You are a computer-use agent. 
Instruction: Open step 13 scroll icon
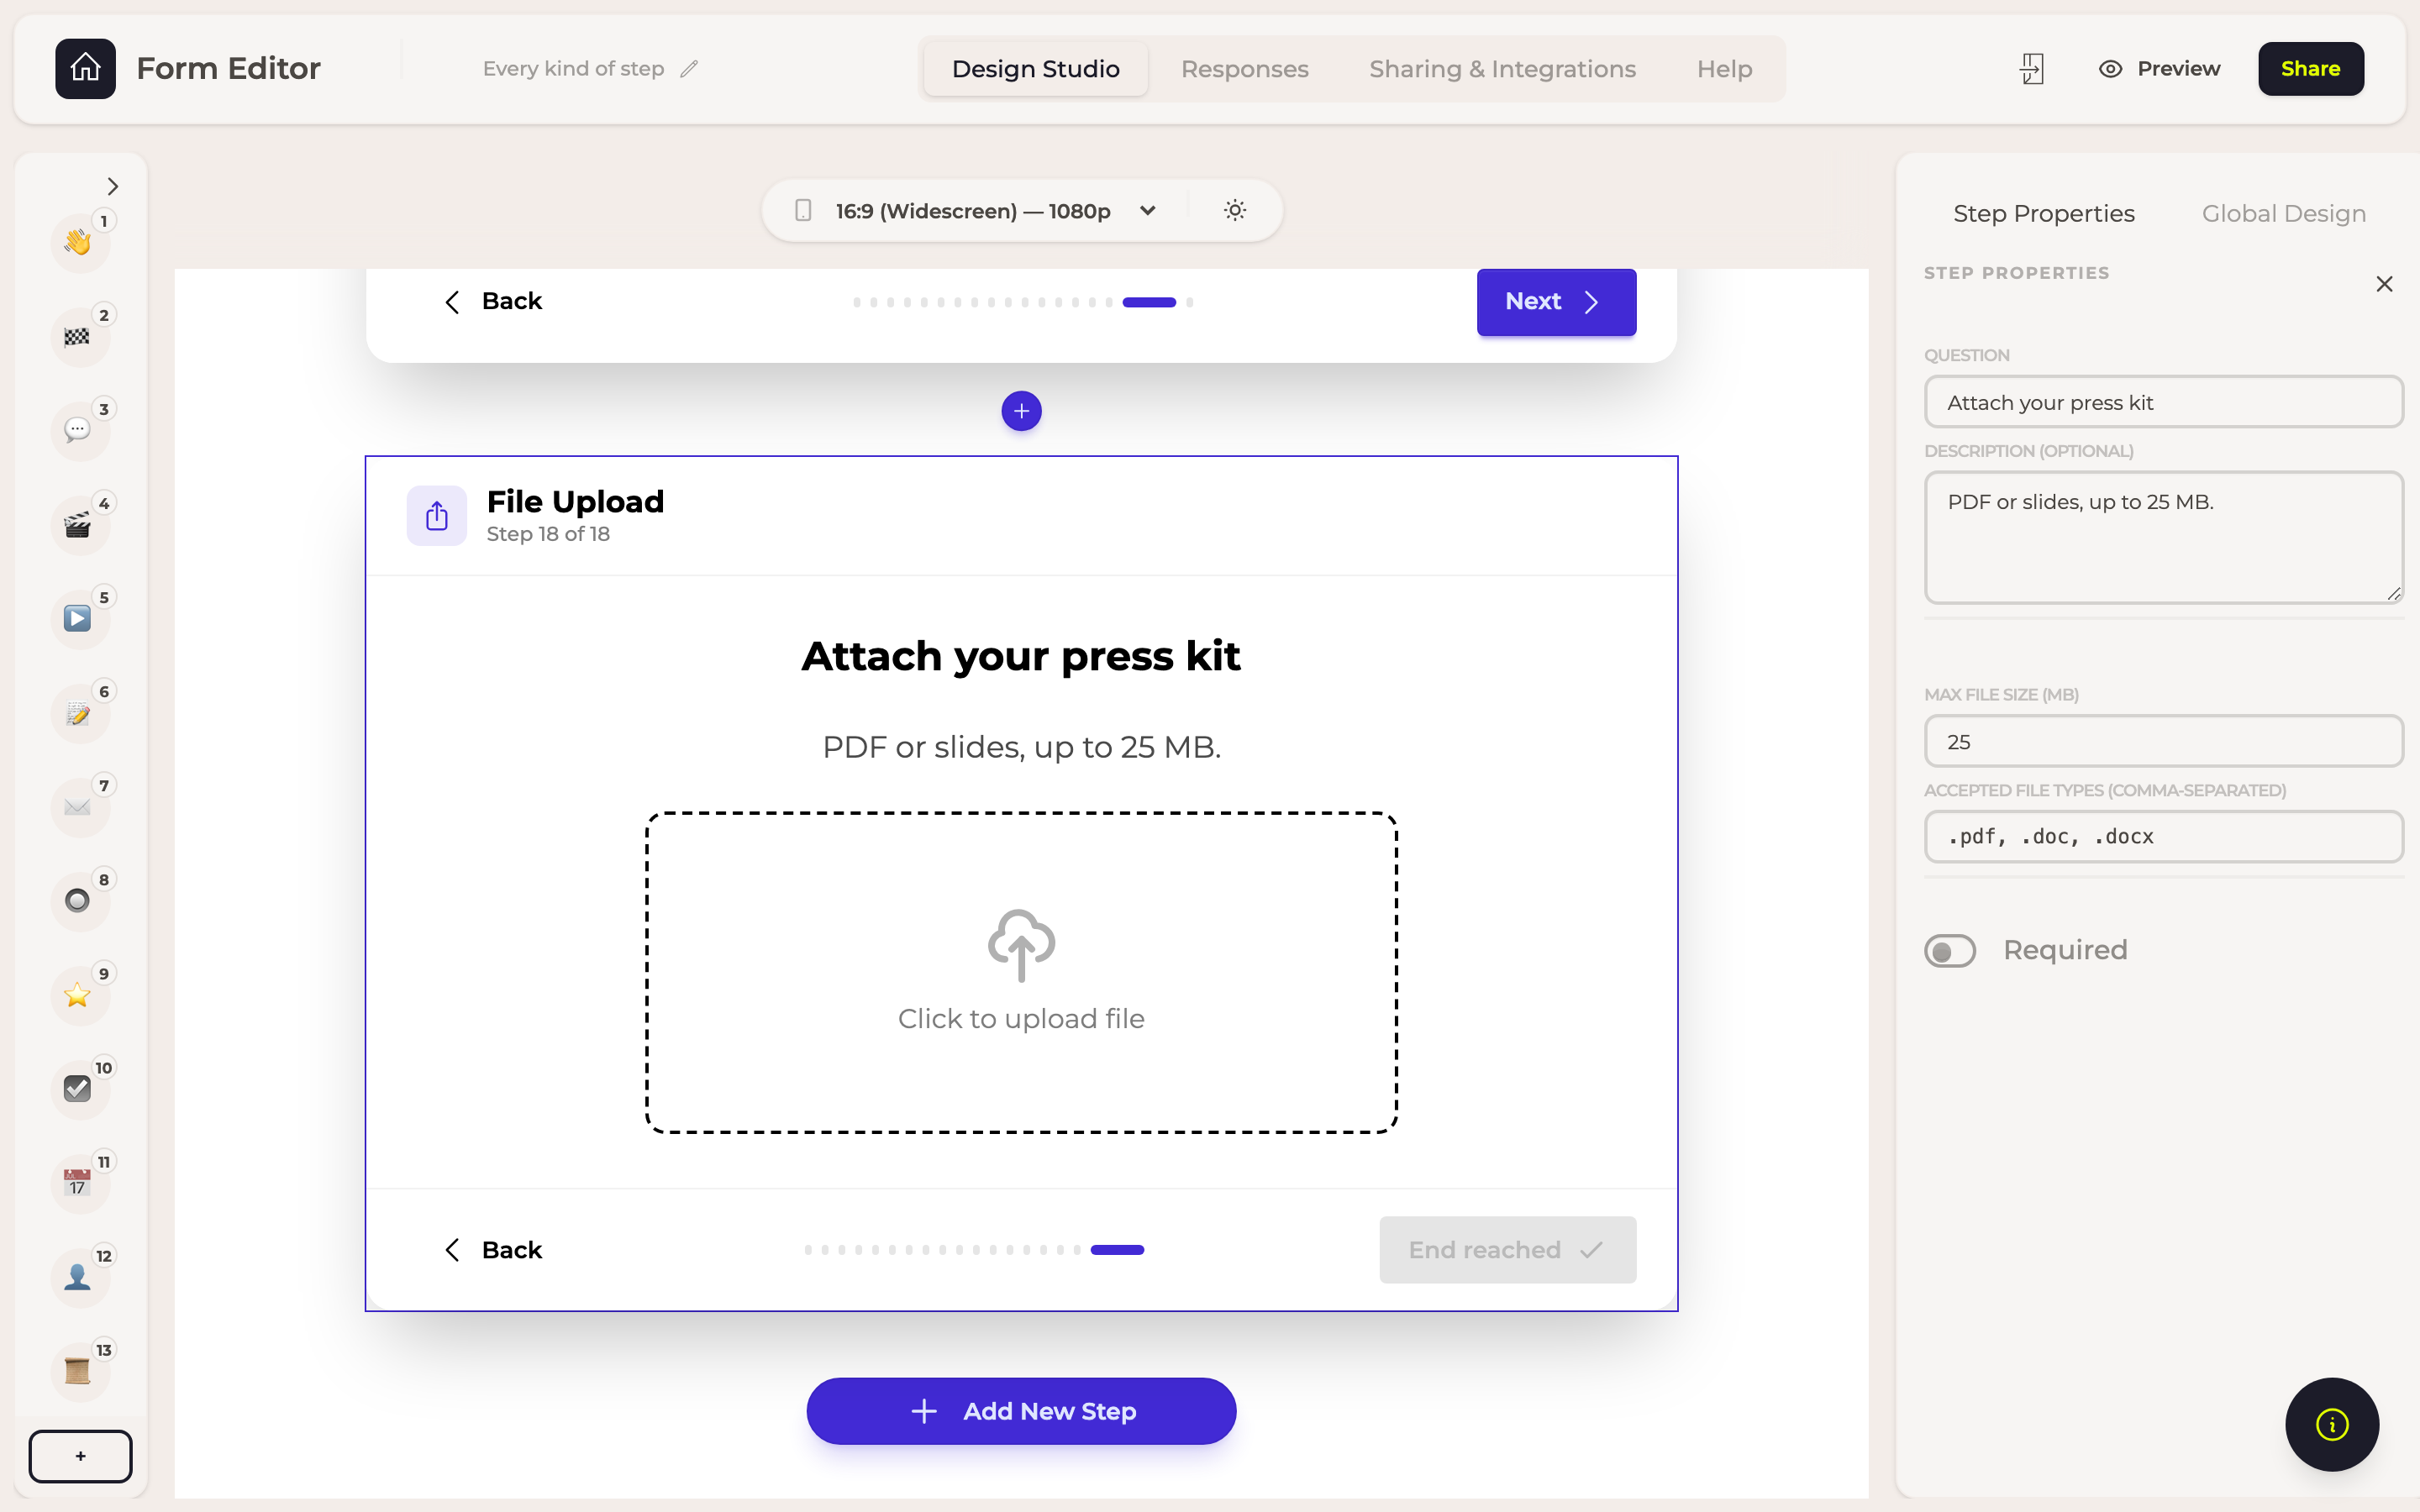click(78, 1371)
